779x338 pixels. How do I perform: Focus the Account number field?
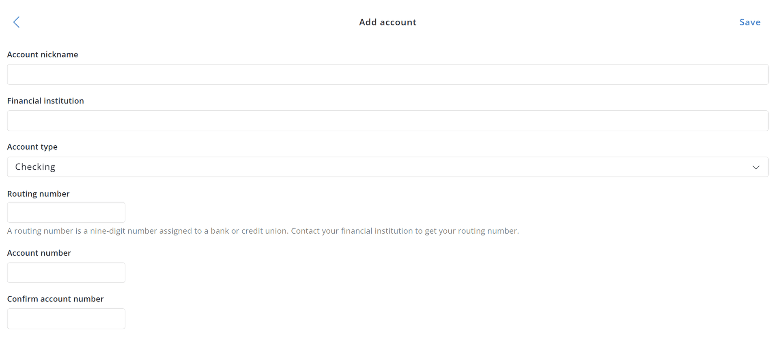point(66,272)
